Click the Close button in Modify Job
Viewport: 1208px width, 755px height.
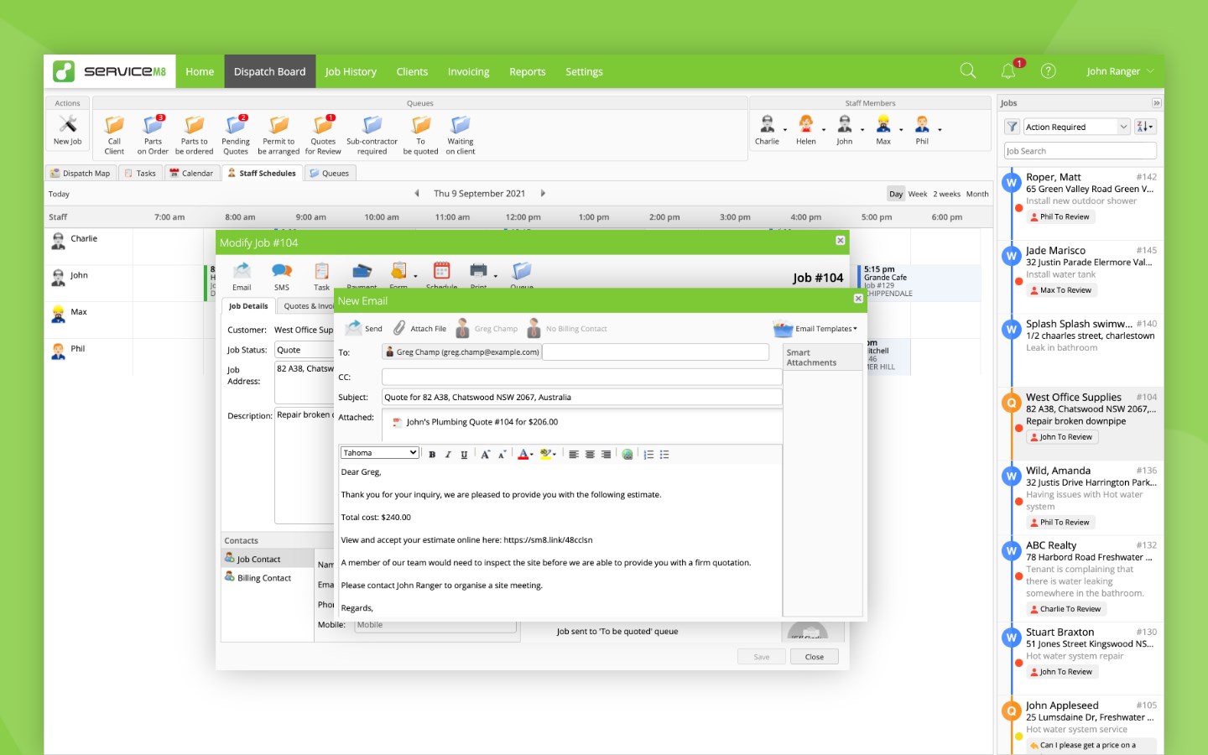click(814, 657)
